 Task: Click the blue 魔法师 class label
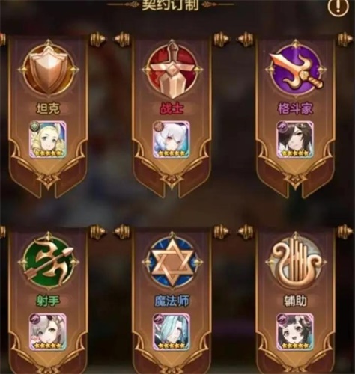[x=172, y=301]
